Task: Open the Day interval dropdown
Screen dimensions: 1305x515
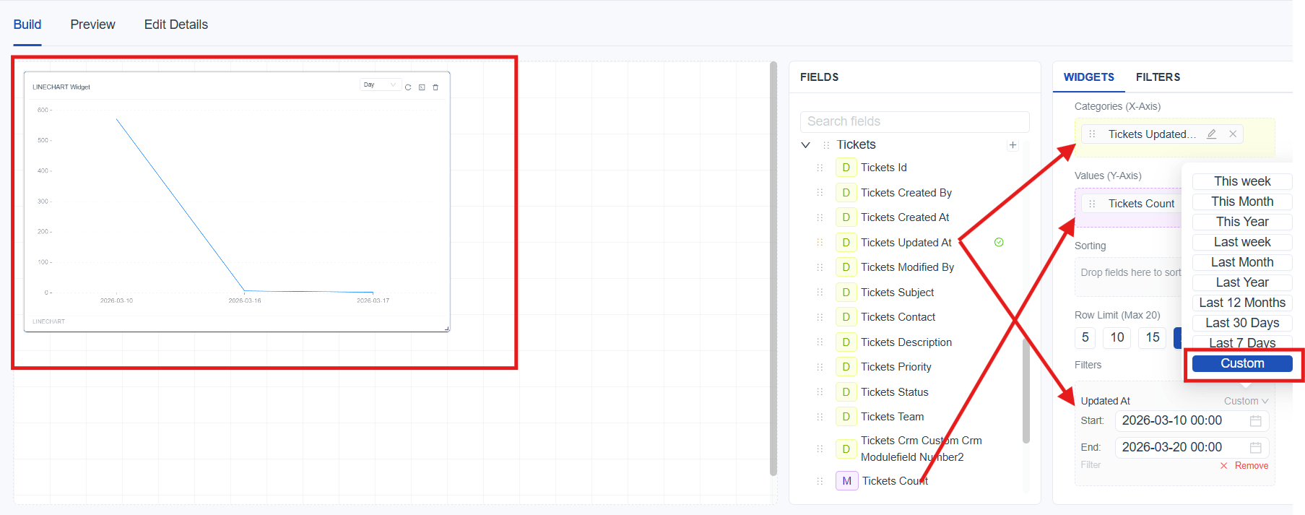Action: pyautogui.click(x=380, y=85)
